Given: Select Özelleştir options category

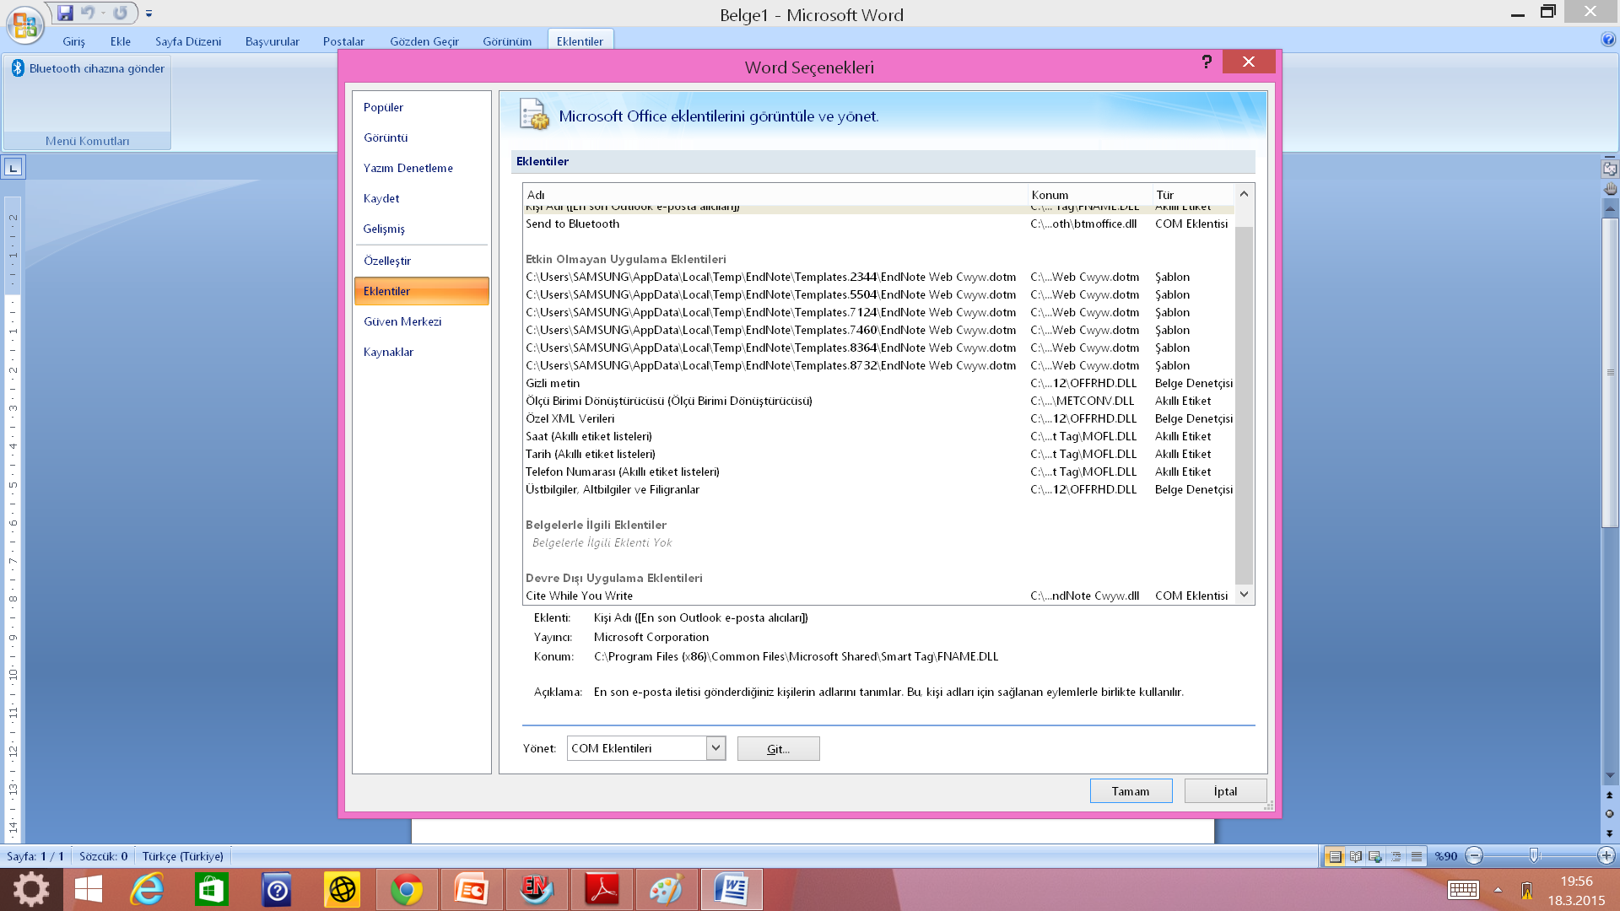Looking at the screenshot, I should (421, 261).
